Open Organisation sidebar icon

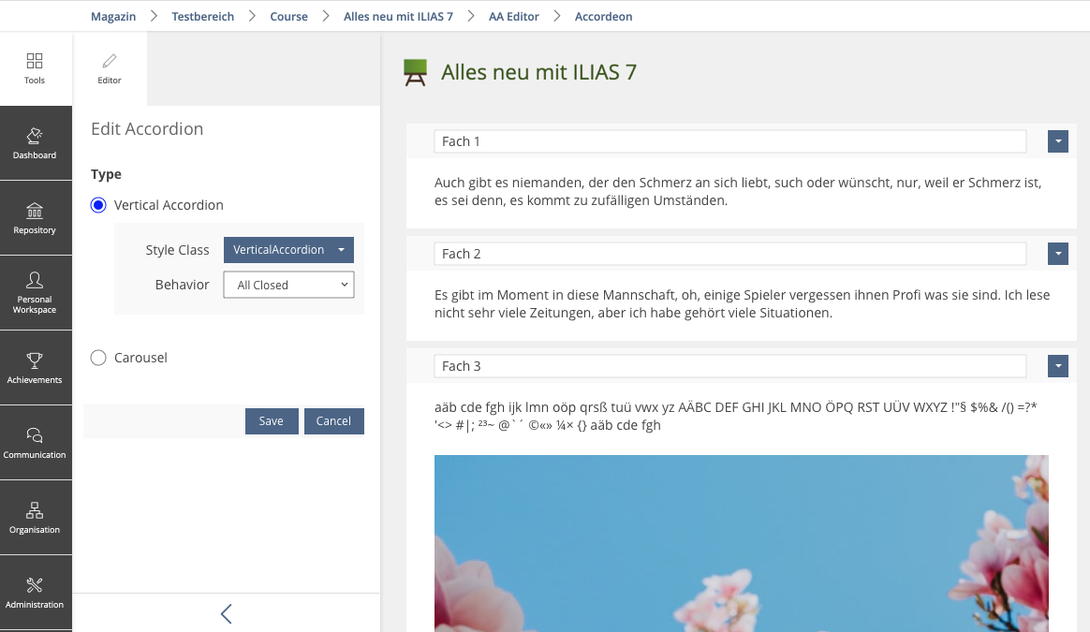pos(35,518)
